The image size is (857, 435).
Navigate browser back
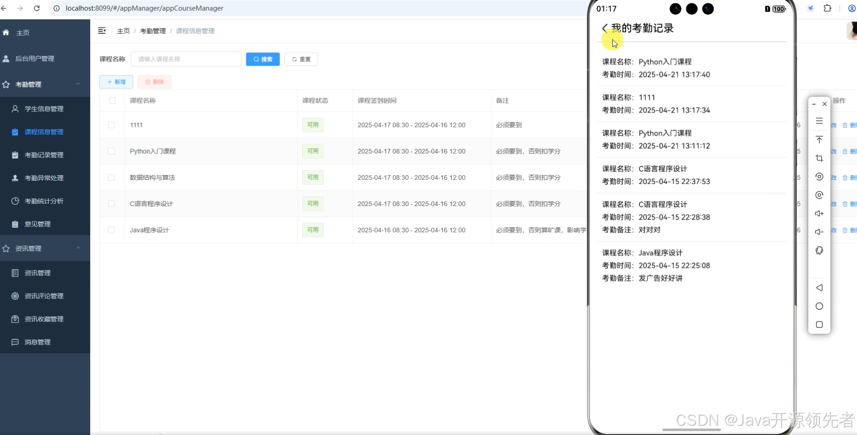pyautogui.click(x=4, y=8)
